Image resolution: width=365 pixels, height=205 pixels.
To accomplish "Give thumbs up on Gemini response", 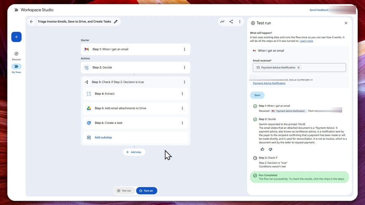I will pyautogui.click(x=262, y=149).
